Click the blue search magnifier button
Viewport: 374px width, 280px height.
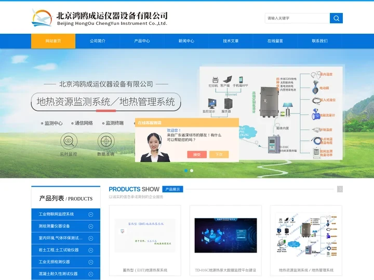336,18
